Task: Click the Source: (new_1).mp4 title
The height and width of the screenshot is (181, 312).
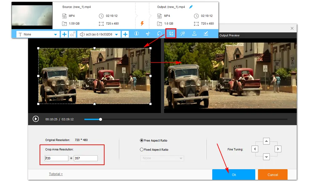Action: [x=76, y=7]
